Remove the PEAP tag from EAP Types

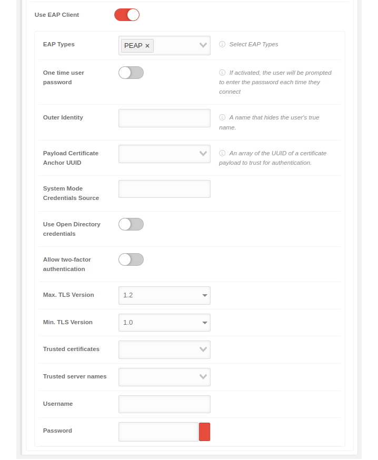tap(147, 46)
